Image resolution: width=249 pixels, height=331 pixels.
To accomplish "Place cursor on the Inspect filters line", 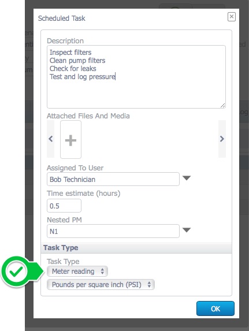I will 70,53.
